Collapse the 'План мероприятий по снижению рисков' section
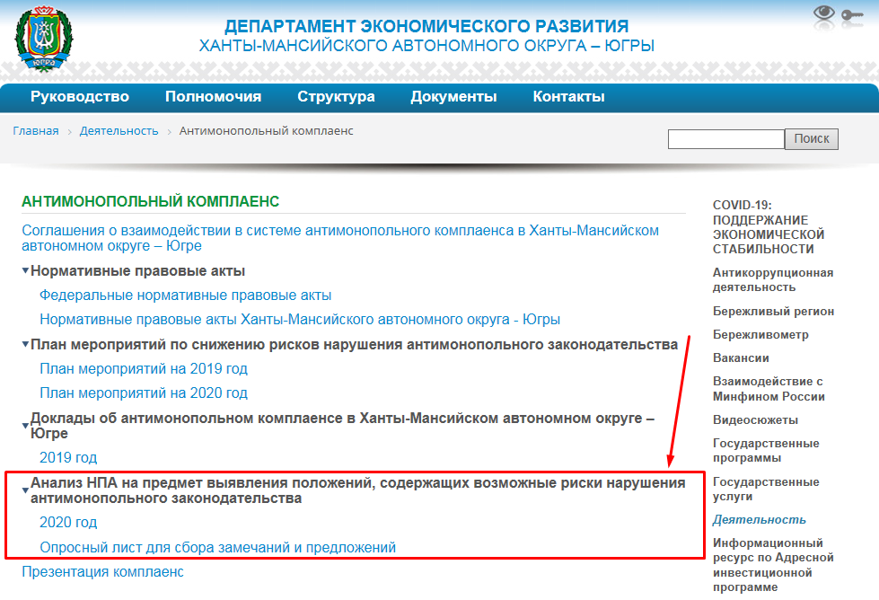Viewport: 879px width, 600px height. [x=25, y=345]
